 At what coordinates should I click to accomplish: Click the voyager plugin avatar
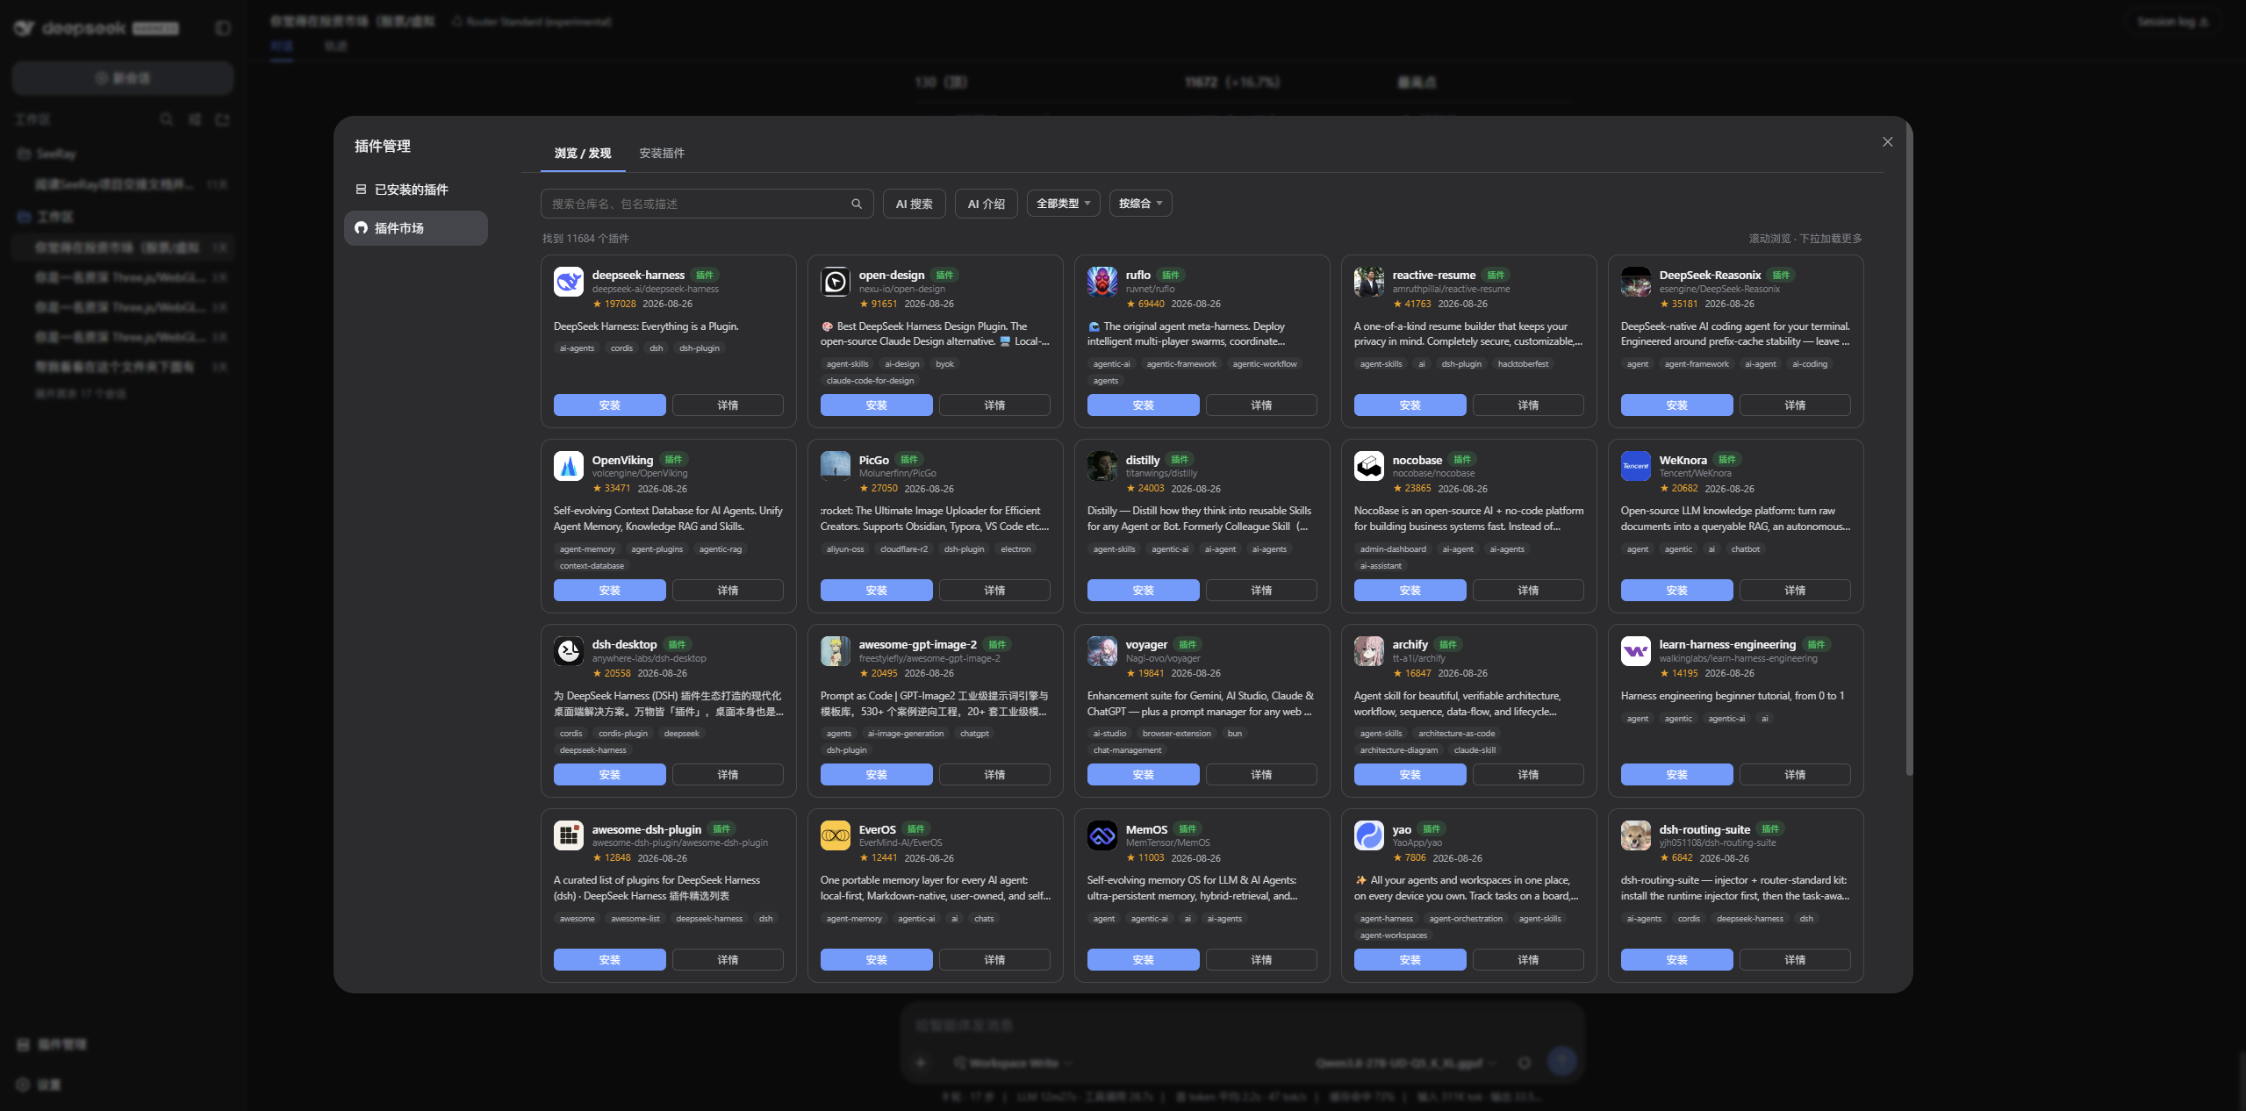pos(1102,651)
